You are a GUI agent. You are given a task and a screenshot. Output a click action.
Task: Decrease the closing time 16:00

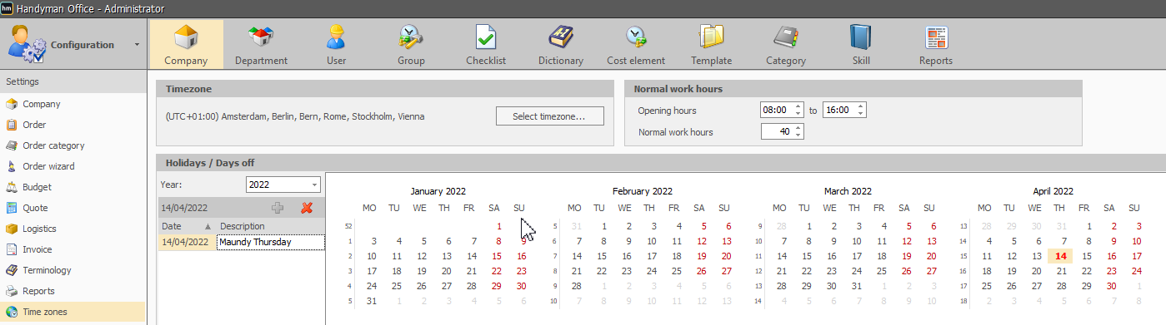pyautogui.click(x=861, y=114)
